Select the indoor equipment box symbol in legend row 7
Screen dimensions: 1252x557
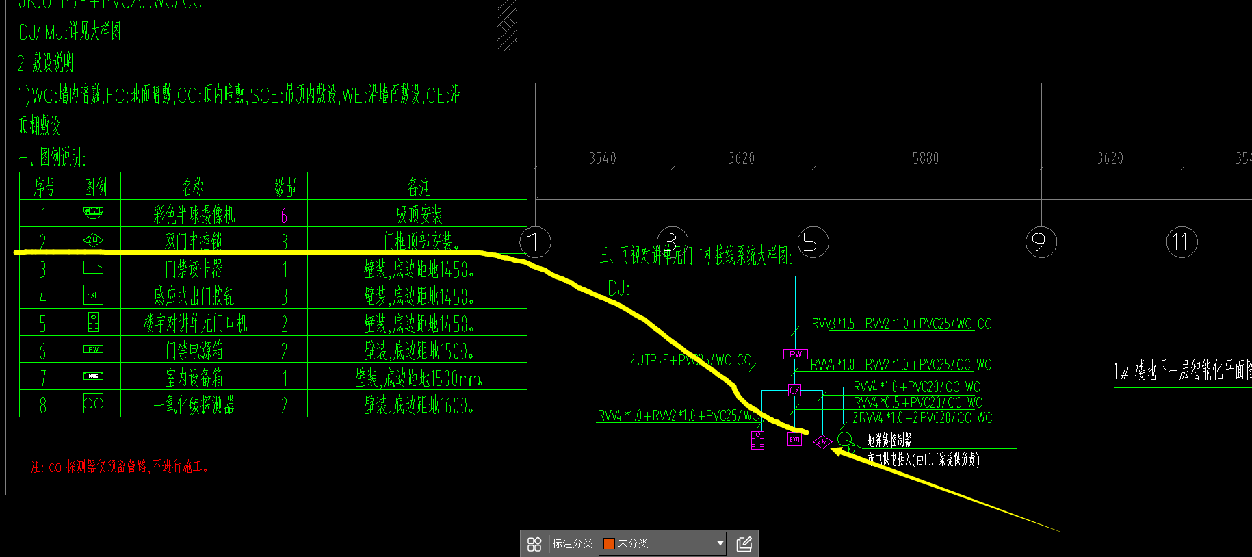point(93,376)
